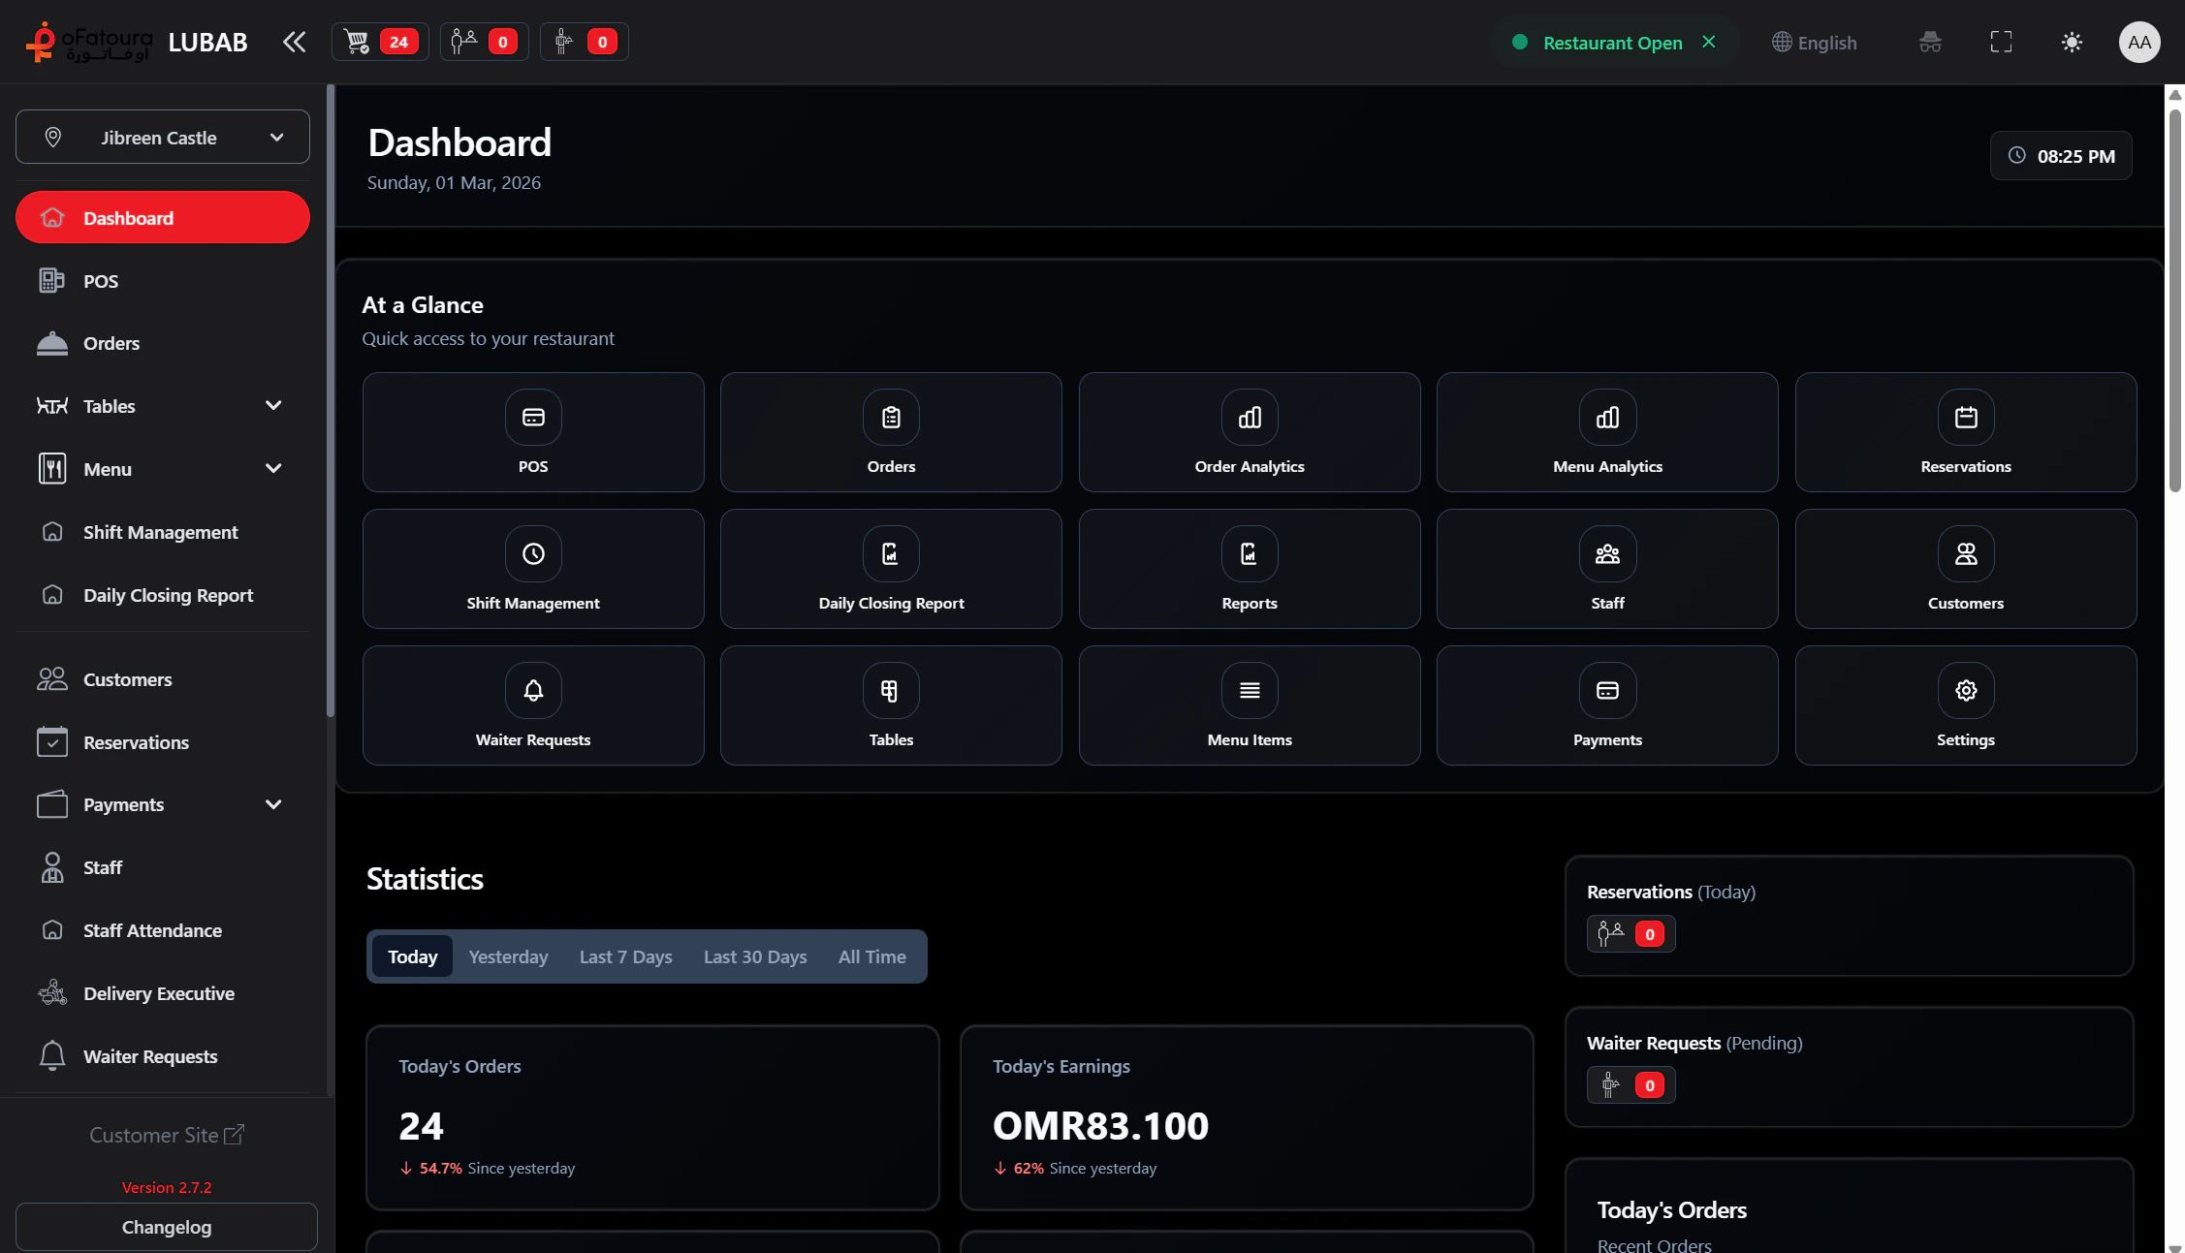Image resolution: width=2185 pixels, height=1253 pixels.
Task: Toggle light mode with the sun icon
Action: coord(2073,42)
